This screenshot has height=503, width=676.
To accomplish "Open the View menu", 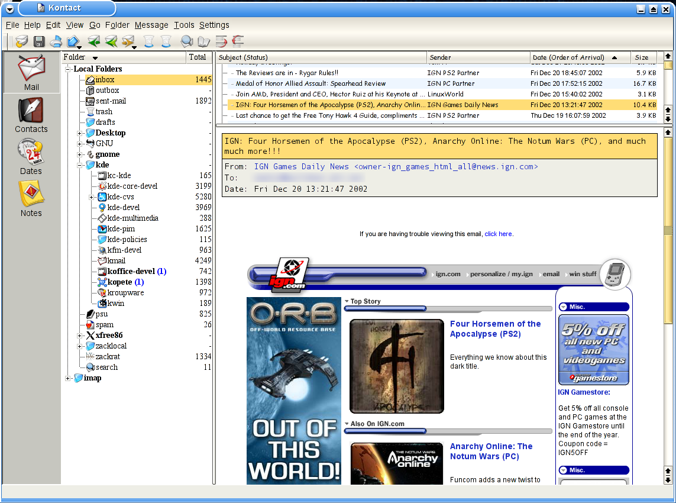I will (x=75, y=25).
